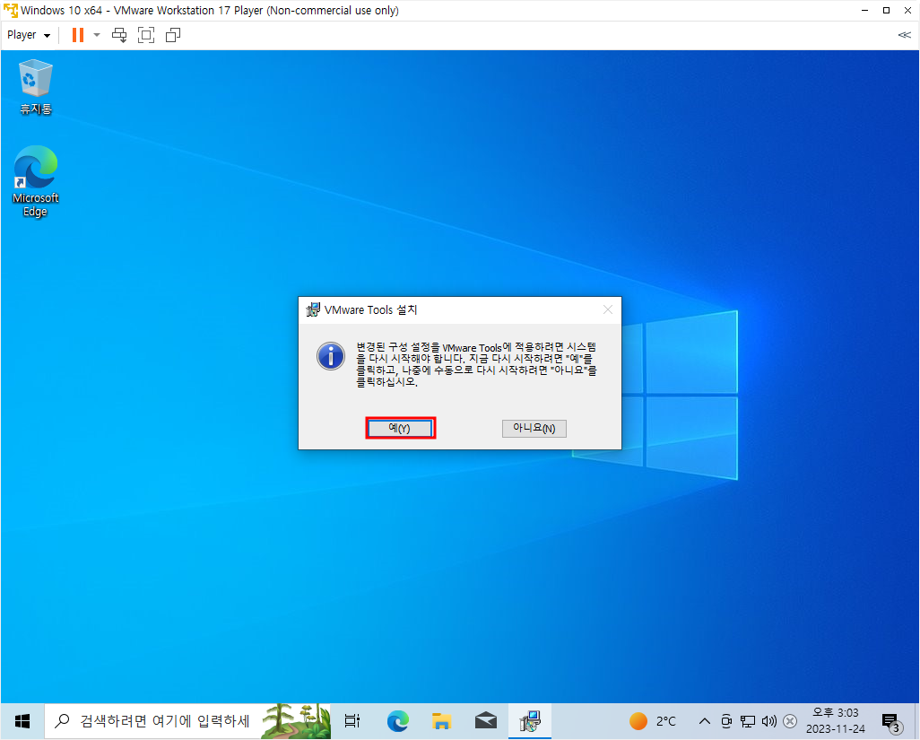
Task: Click the input indicator tray icon
Action: coord(790,721)
